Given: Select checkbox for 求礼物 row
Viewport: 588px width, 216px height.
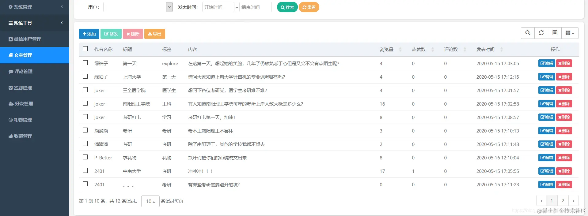Looking at the screenshot, I should [x=85, y=157].
